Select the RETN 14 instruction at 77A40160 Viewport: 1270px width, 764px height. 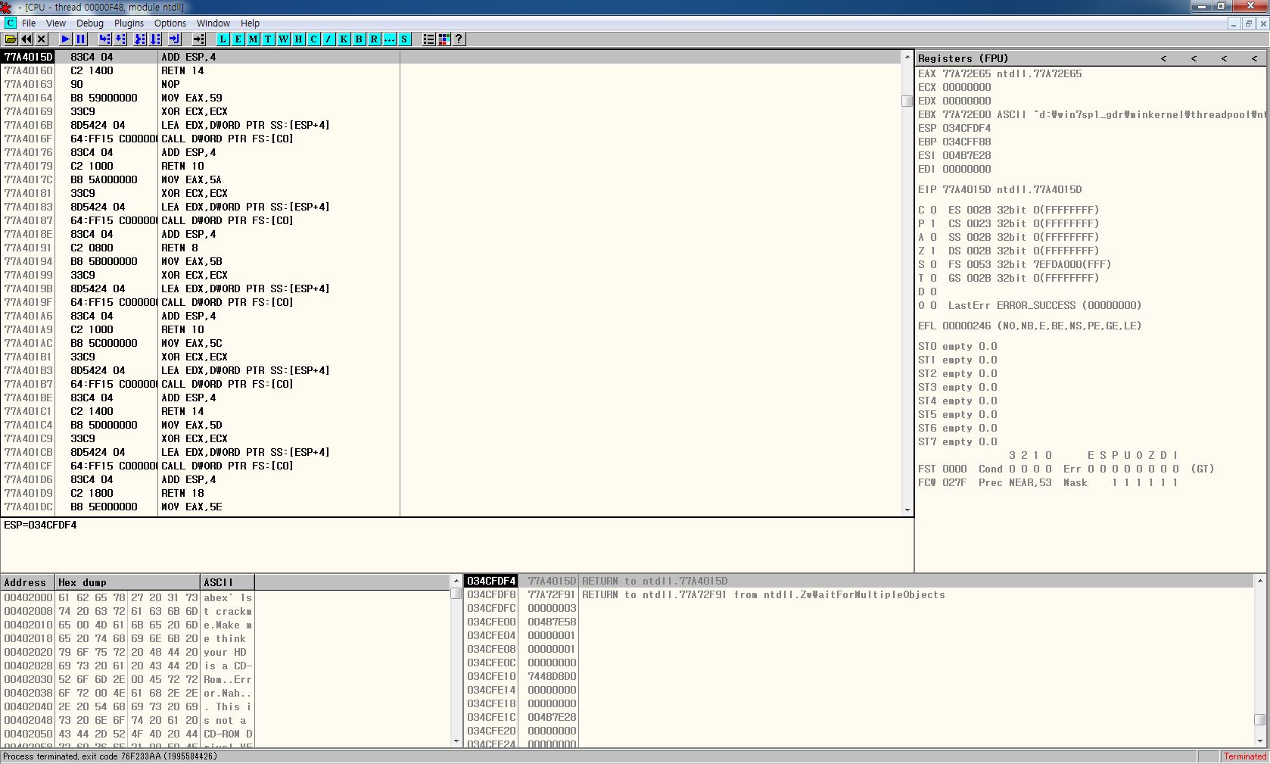182,70
